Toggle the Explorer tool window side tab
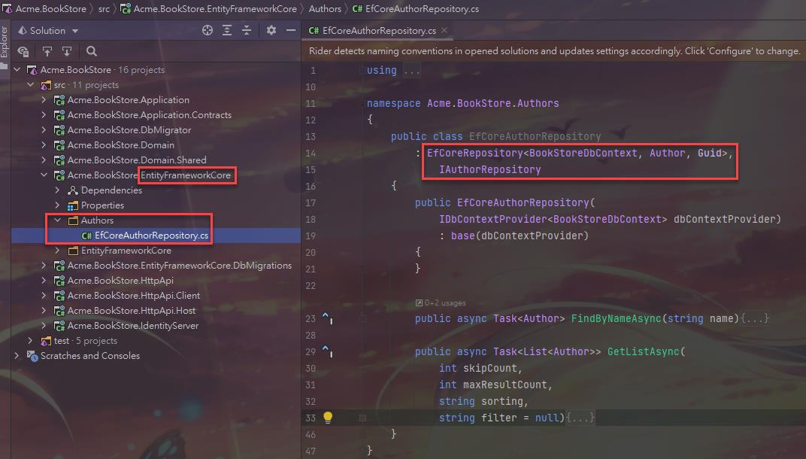806x459 pixels. point(5,45)
